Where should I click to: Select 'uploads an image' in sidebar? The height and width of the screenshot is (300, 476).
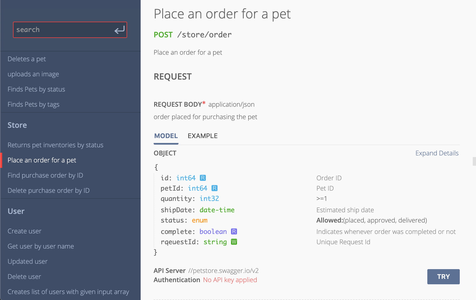pos(33,74)
